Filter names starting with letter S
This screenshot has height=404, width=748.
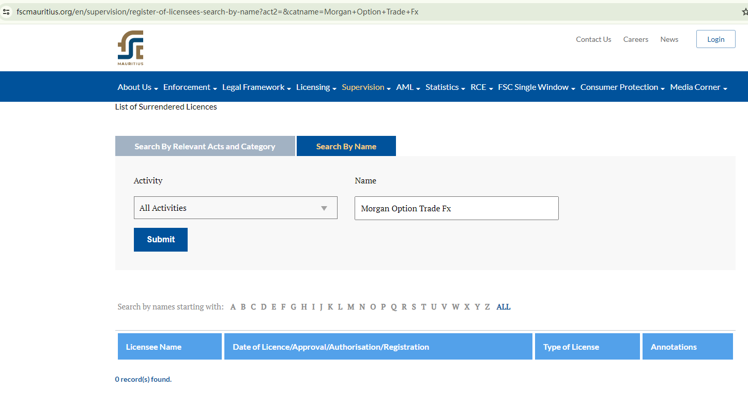click(x=414, y=307)
